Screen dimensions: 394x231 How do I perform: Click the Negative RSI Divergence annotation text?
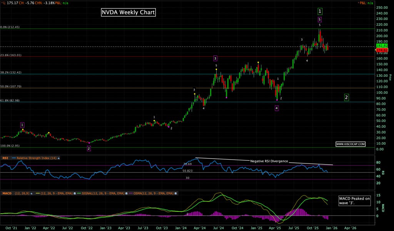(269, 161)
